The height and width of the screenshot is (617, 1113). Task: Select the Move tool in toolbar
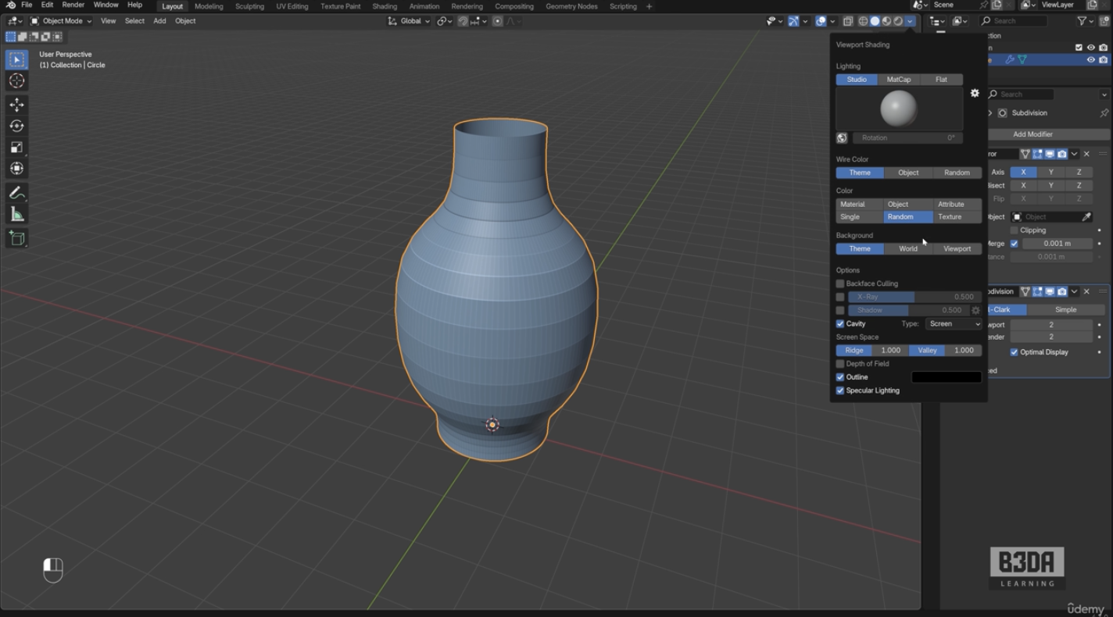(x=16, y=105)
